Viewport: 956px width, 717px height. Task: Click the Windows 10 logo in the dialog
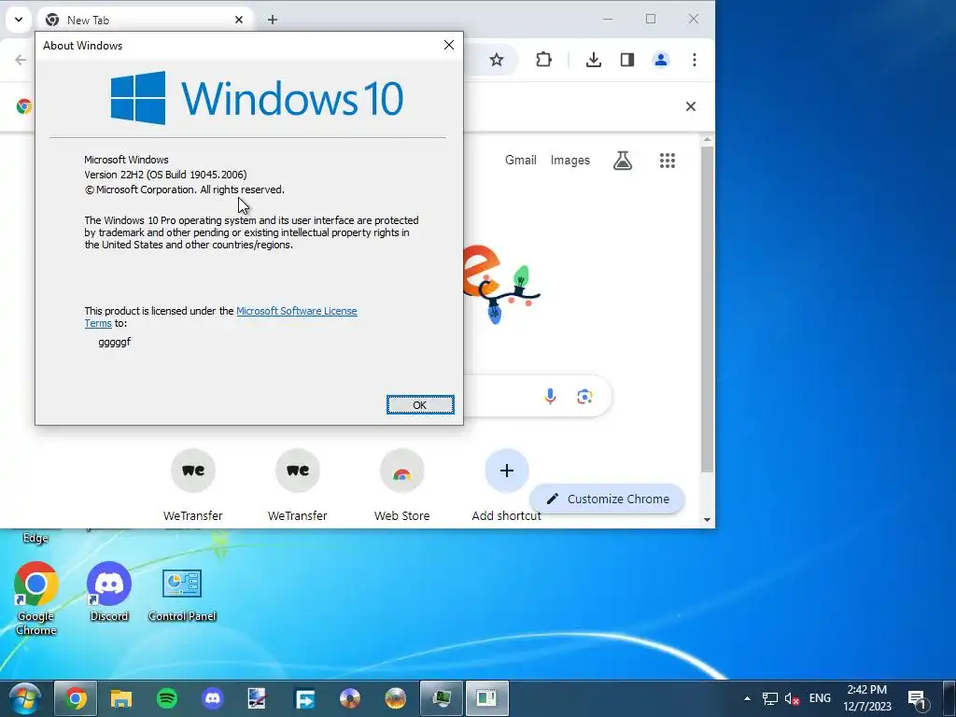(257, 97)
